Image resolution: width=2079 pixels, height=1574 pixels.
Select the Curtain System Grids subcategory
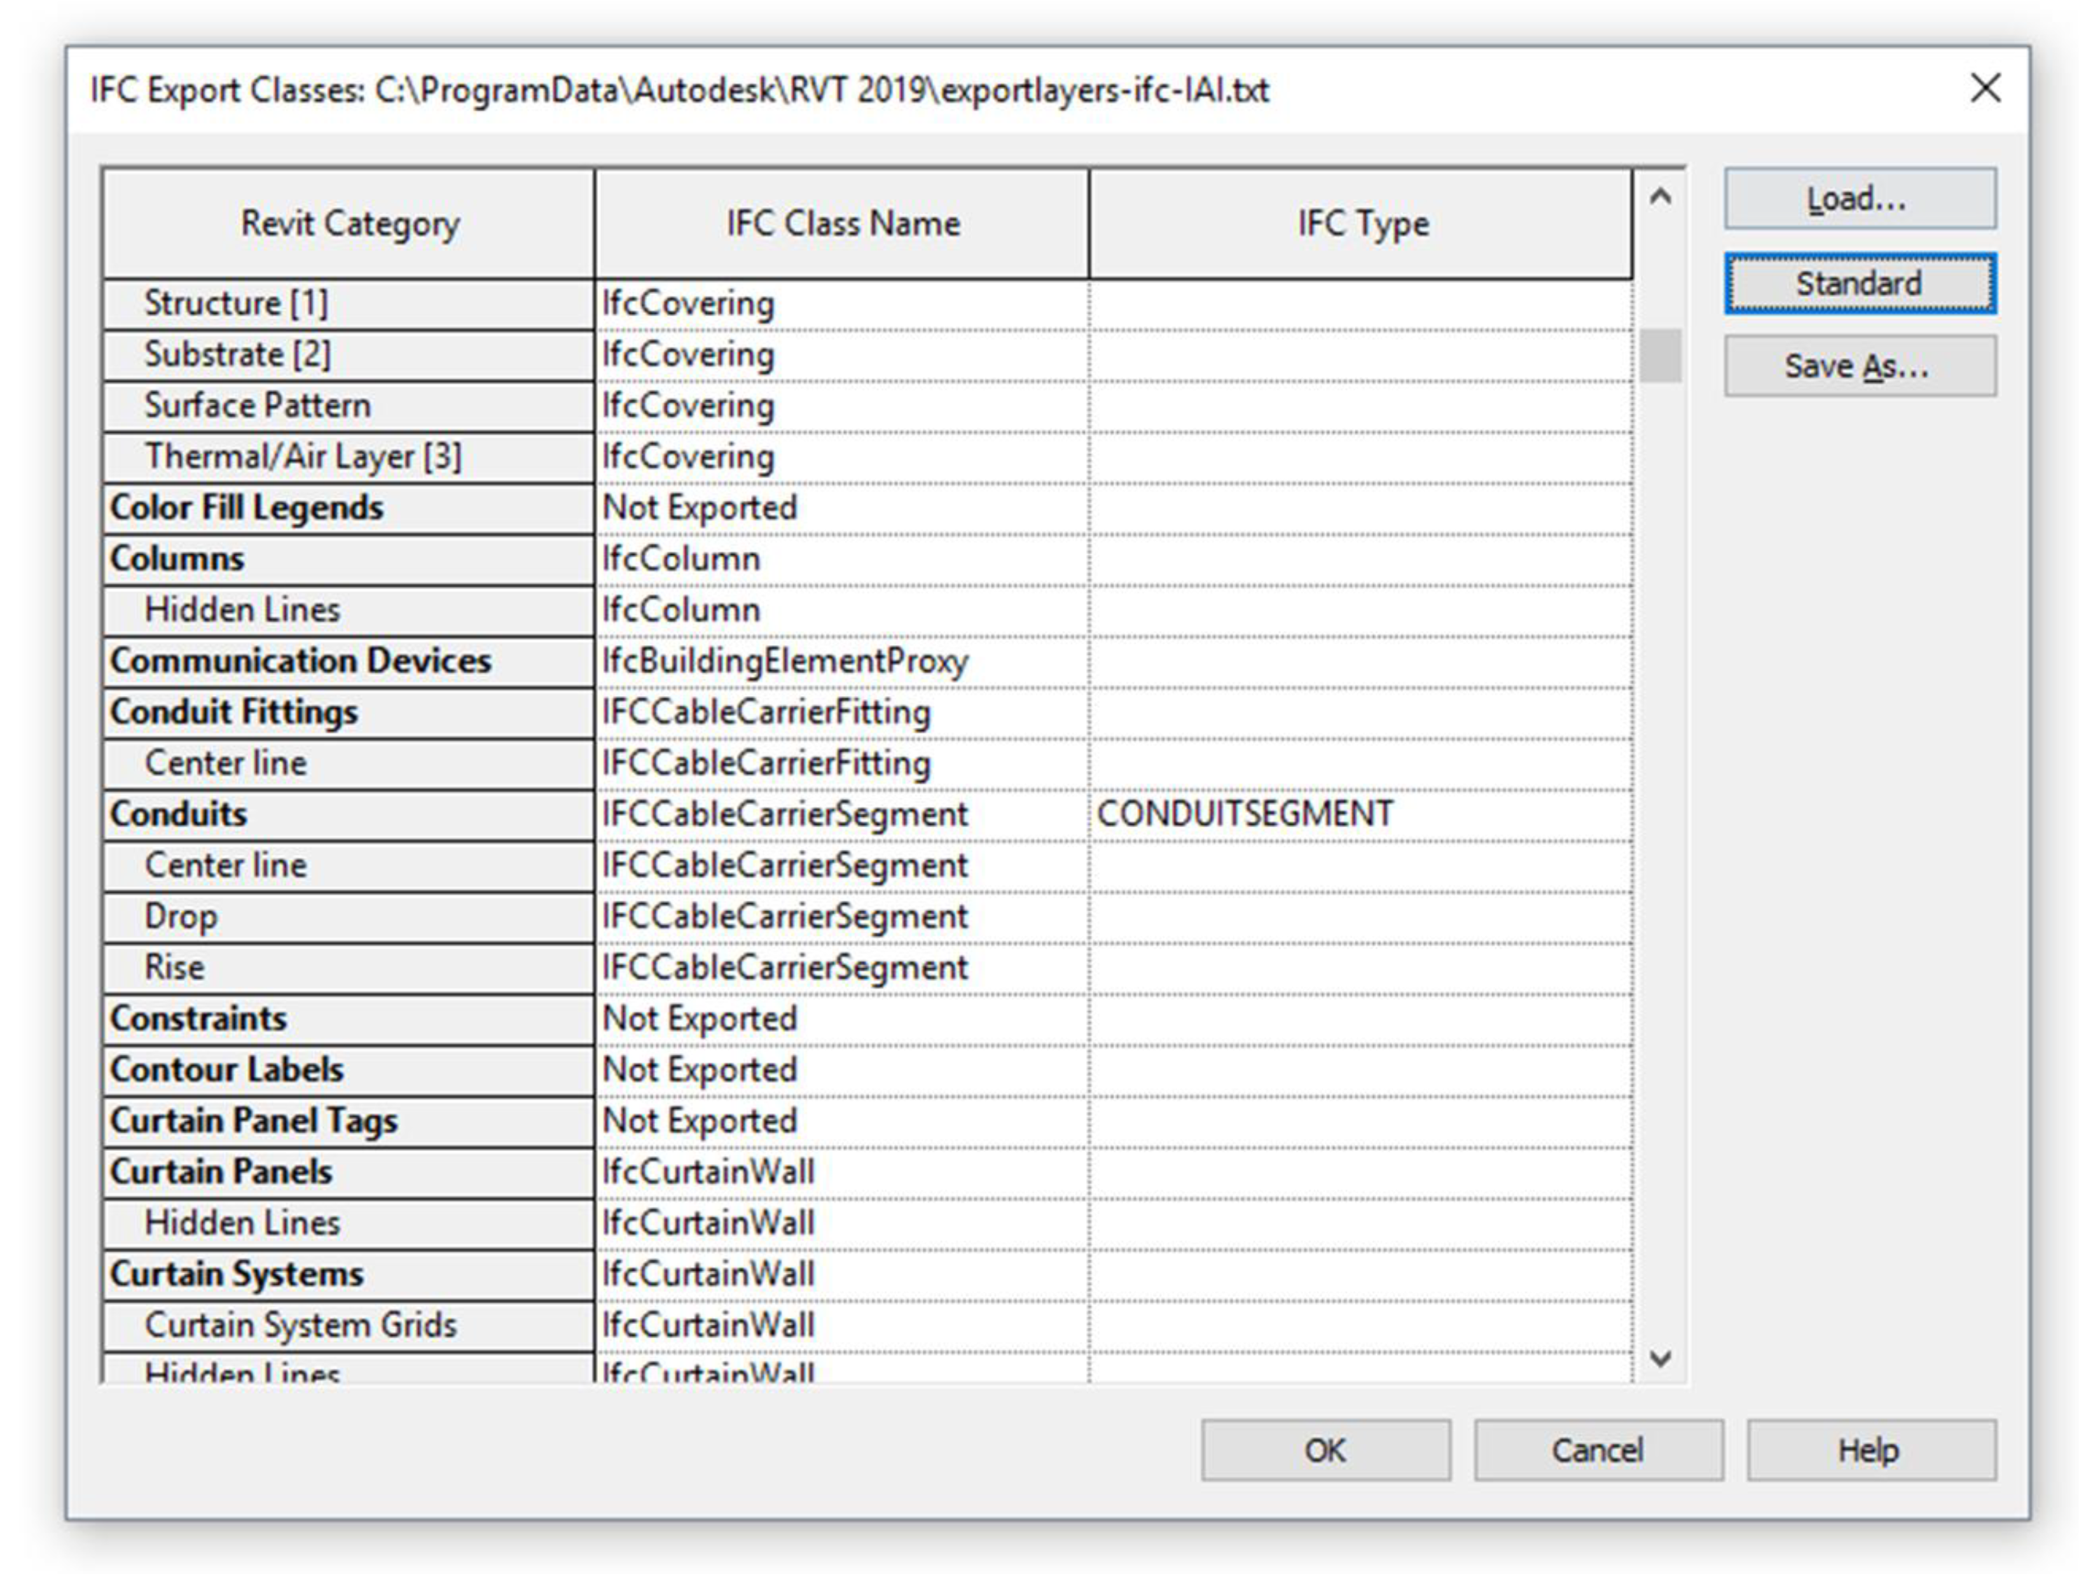[348, 1325]
